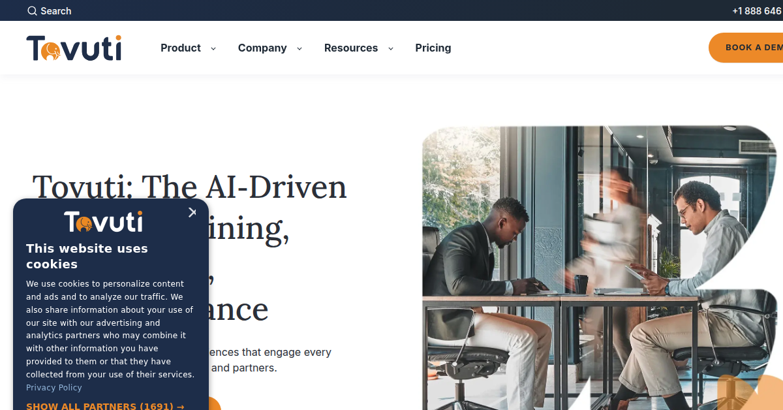Click the magnifying glass search icon

click(x=32, y=11)
